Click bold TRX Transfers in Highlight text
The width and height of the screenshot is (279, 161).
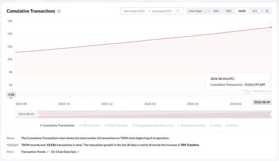tap(190, 145)
